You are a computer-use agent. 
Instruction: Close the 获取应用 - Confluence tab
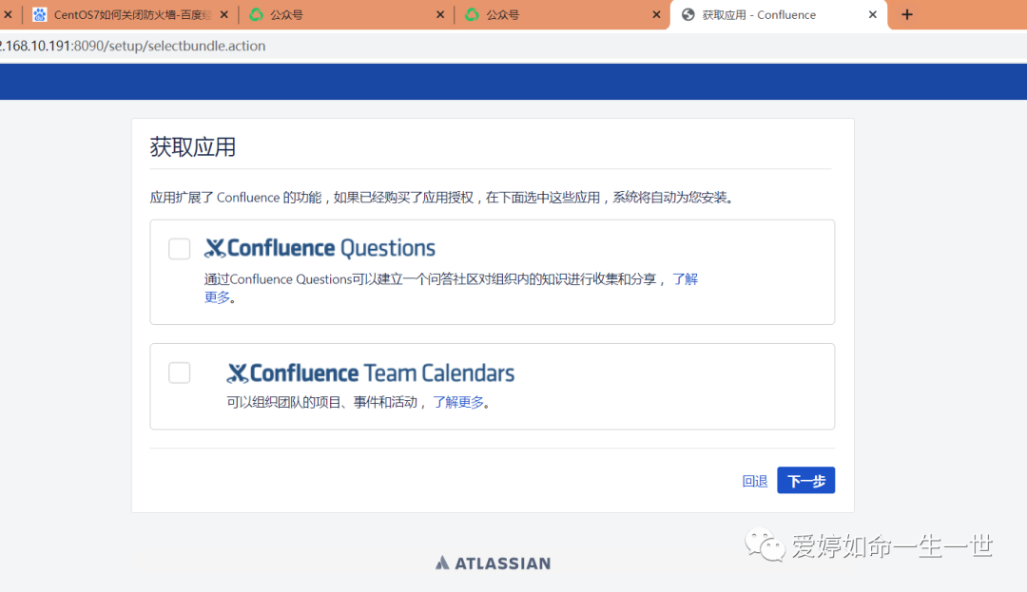(x=872, y=14)
